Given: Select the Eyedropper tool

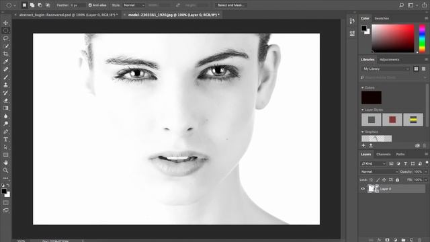Looking at the screenshot, I should point(5,61).
